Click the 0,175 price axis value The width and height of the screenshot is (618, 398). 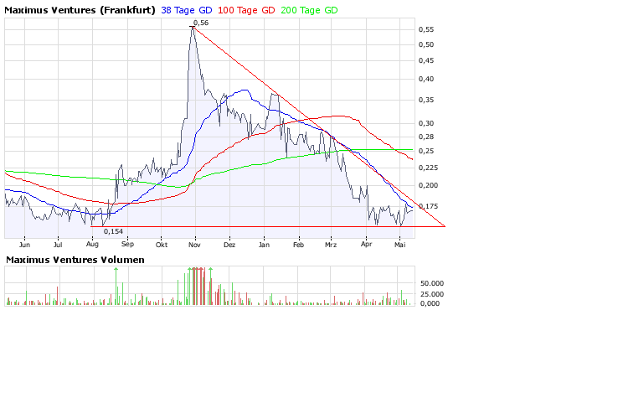[x=428, y=206]
